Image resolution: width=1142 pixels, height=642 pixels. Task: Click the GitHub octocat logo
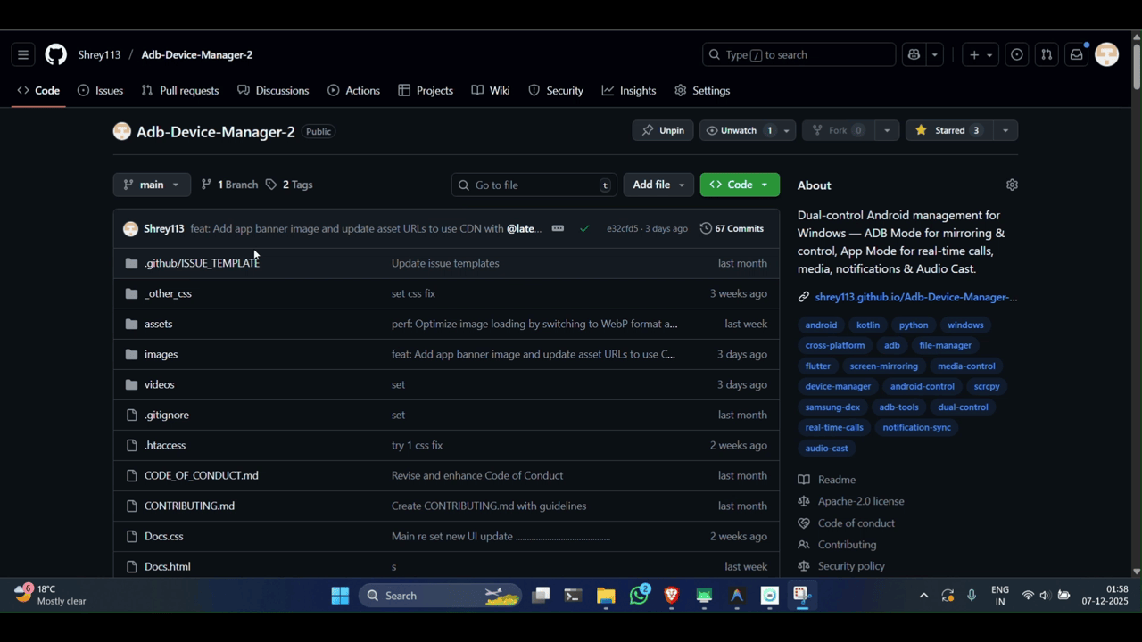(x=55, y=54)
